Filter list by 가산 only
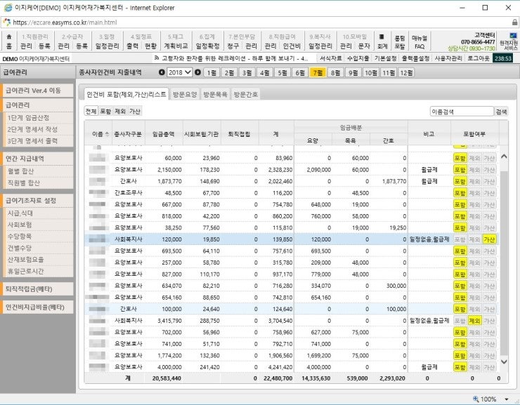The width and height of the screenshot is (520, 405). point(135,112)
